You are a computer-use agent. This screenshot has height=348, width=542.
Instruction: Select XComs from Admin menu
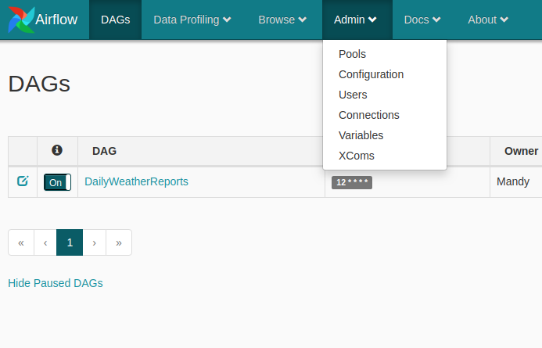click(385, 156)
